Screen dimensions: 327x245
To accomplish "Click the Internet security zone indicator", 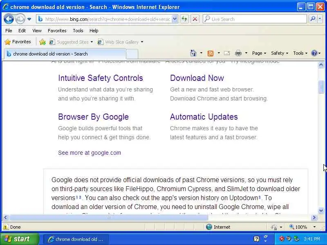I will pos(218,227).
